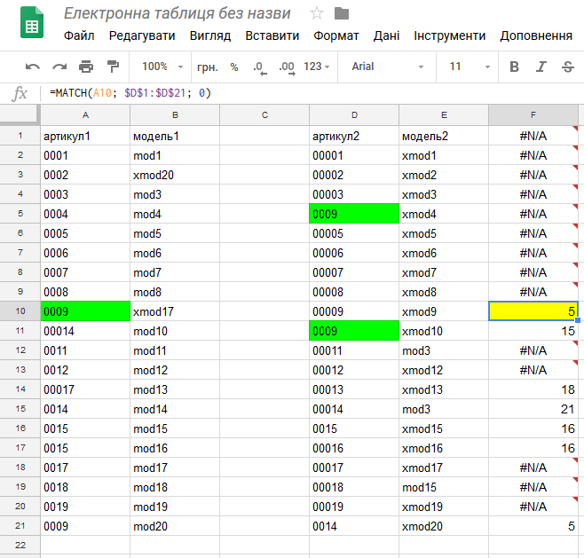Viewport: 584px width, 558px height.
Task: Click cell 'mod20' in column B
Action: (x=175, y=525)
